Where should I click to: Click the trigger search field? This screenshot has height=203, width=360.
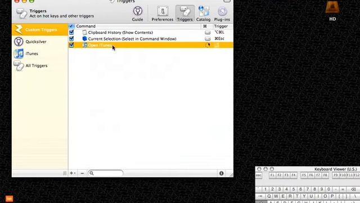pos(106,173)
